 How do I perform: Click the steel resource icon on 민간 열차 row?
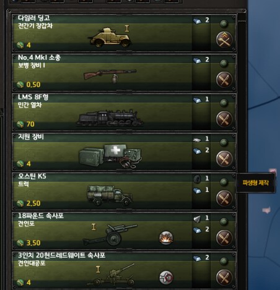[197, 100]
